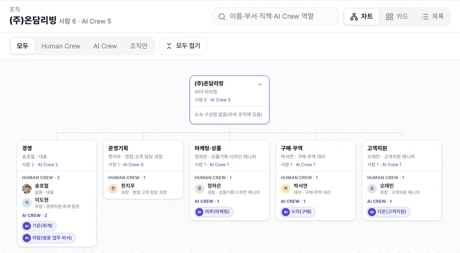The image size is (460, 253).
Task: Click AI Crew 0 in 운영기획 card
Action: pos(133,165)
